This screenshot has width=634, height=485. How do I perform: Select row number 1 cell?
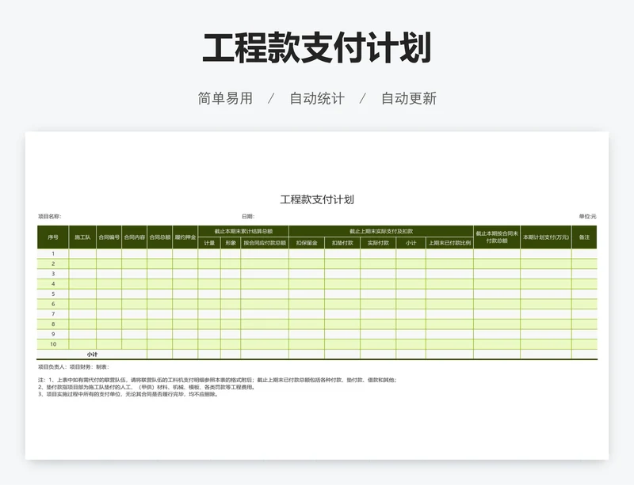tap(53, 254)
